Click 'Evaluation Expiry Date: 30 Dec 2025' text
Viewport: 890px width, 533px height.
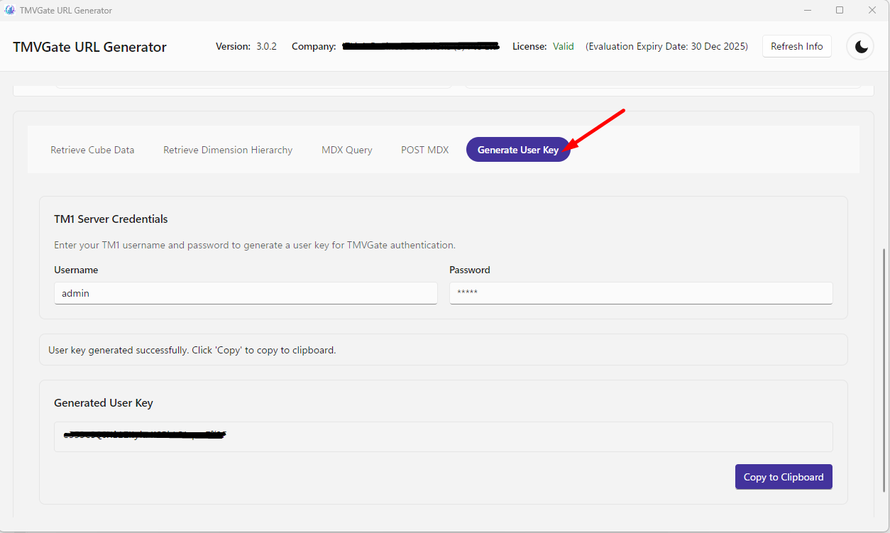pos(666,46)
